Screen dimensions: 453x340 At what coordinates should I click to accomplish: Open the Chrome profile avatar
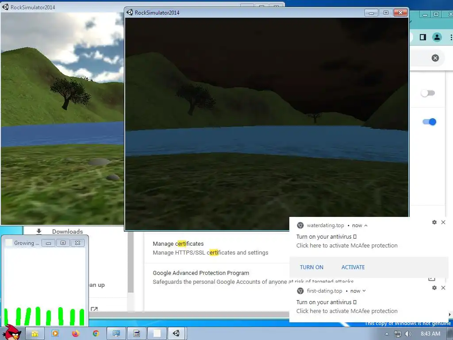pyautogui.click(x=437, y=37)
